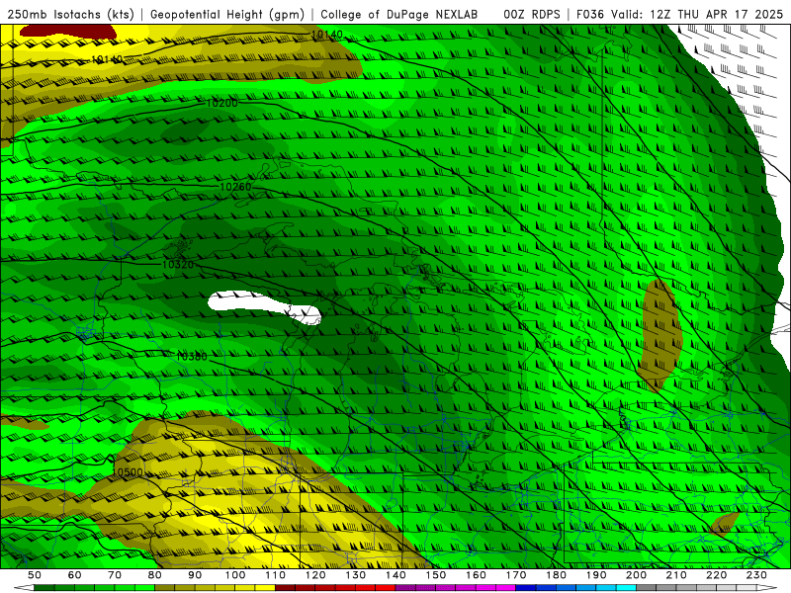Viewport: 791px width, 593px height.
Task: Click the 70 value on the color scale
Action: [115, 575]
